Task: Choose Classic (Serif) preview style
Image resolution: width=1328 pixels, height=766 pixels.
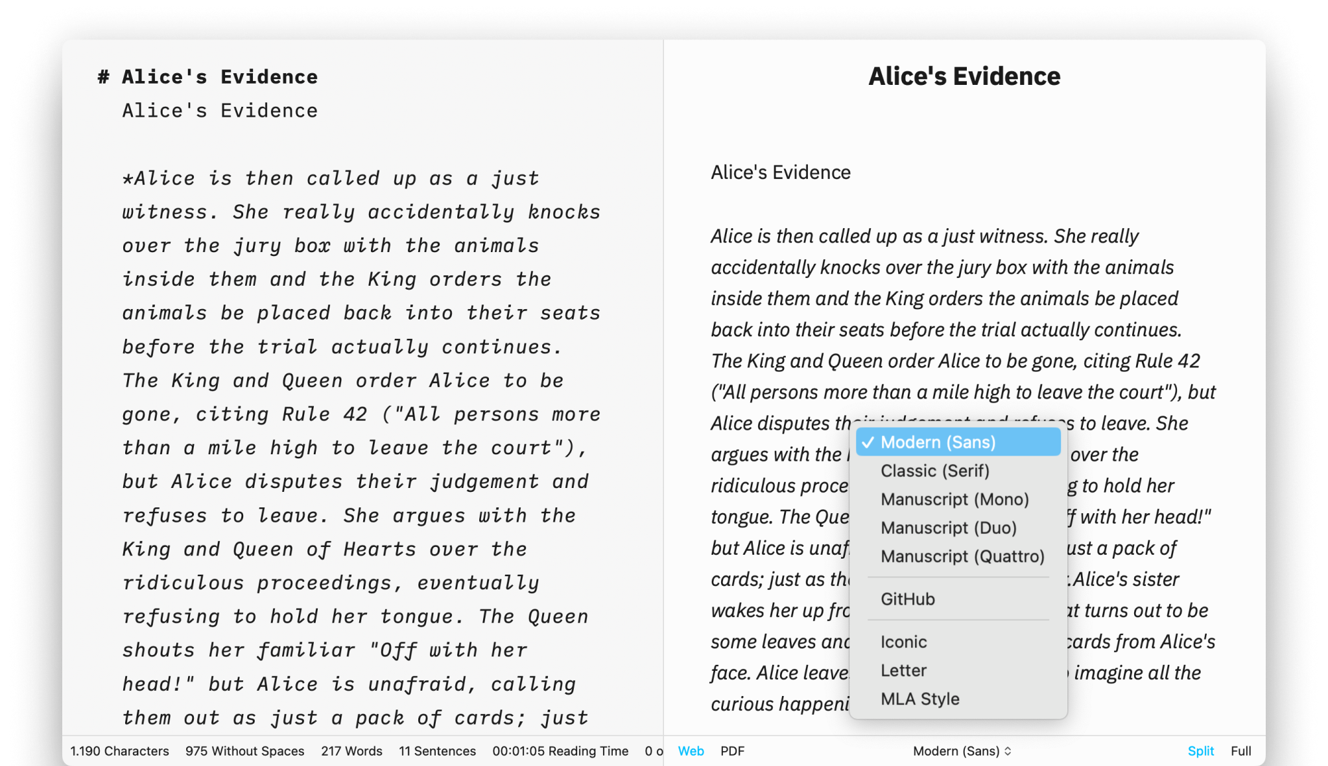Action: [x=934, y=470]
